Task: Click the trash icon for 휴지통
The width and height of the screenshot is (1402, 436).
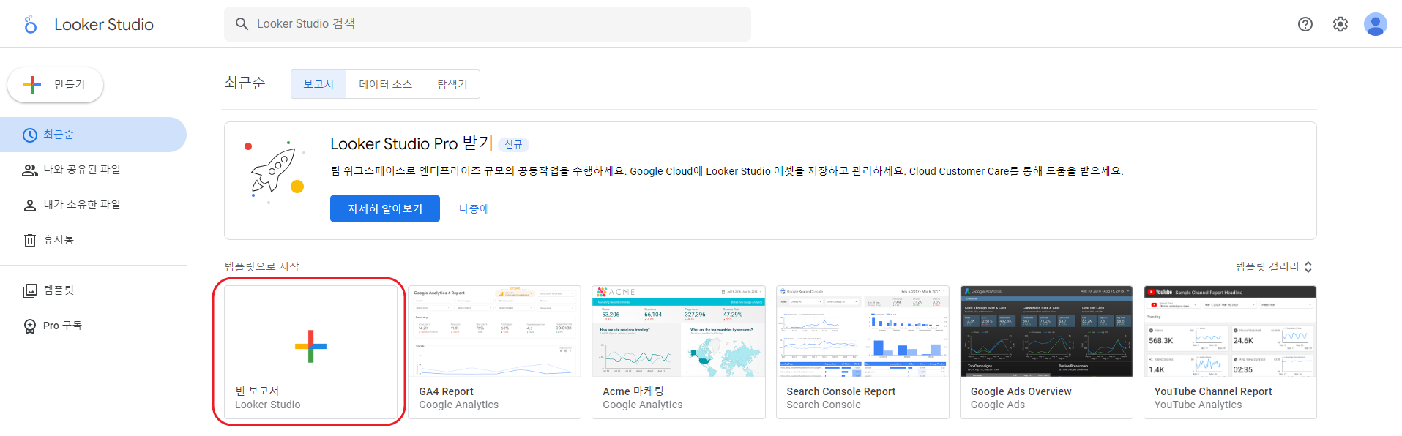Action: tap(30, 241)
